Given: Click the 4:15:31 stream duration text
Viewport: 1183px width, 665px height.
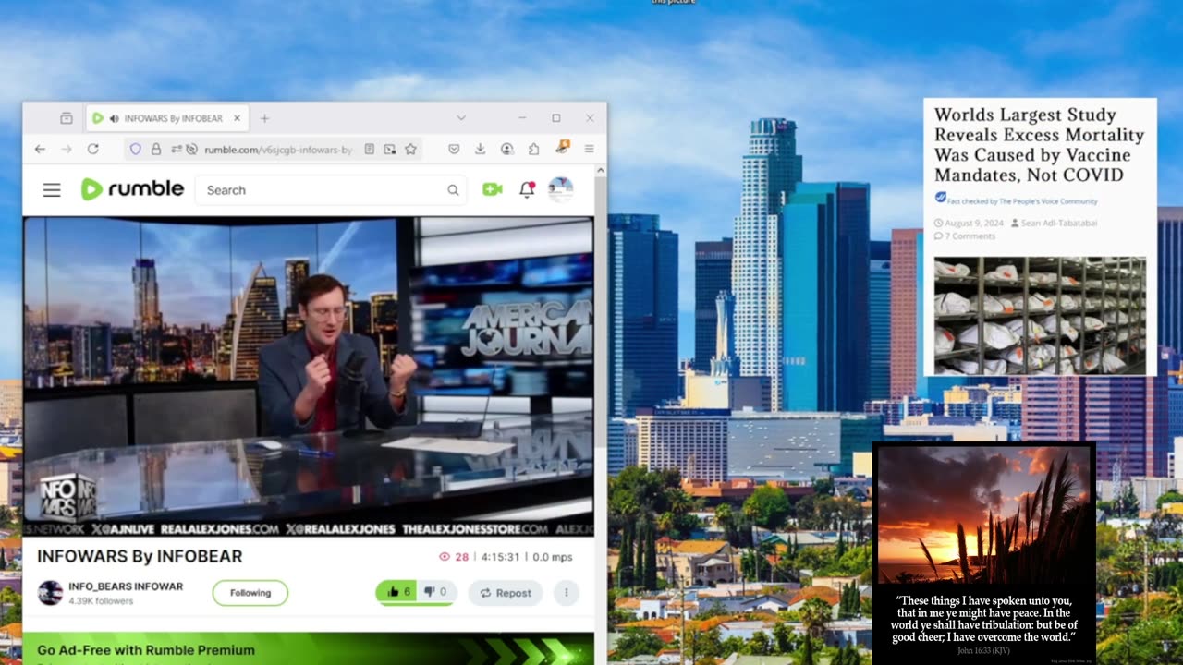Looking at the screenshot, I should click(502, 557).
